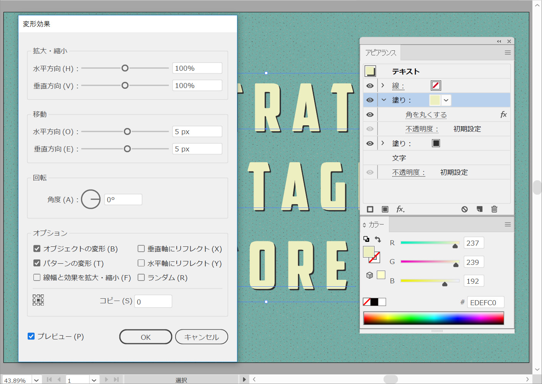This screenshot has width=542, height=384.
Task: Click the Duplicate Selected Item icon
Action: (479, 209)
